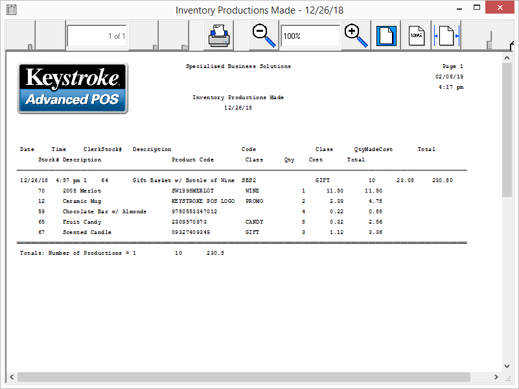
Task: Open the title bar system menu icon
Action: (11, 10)
